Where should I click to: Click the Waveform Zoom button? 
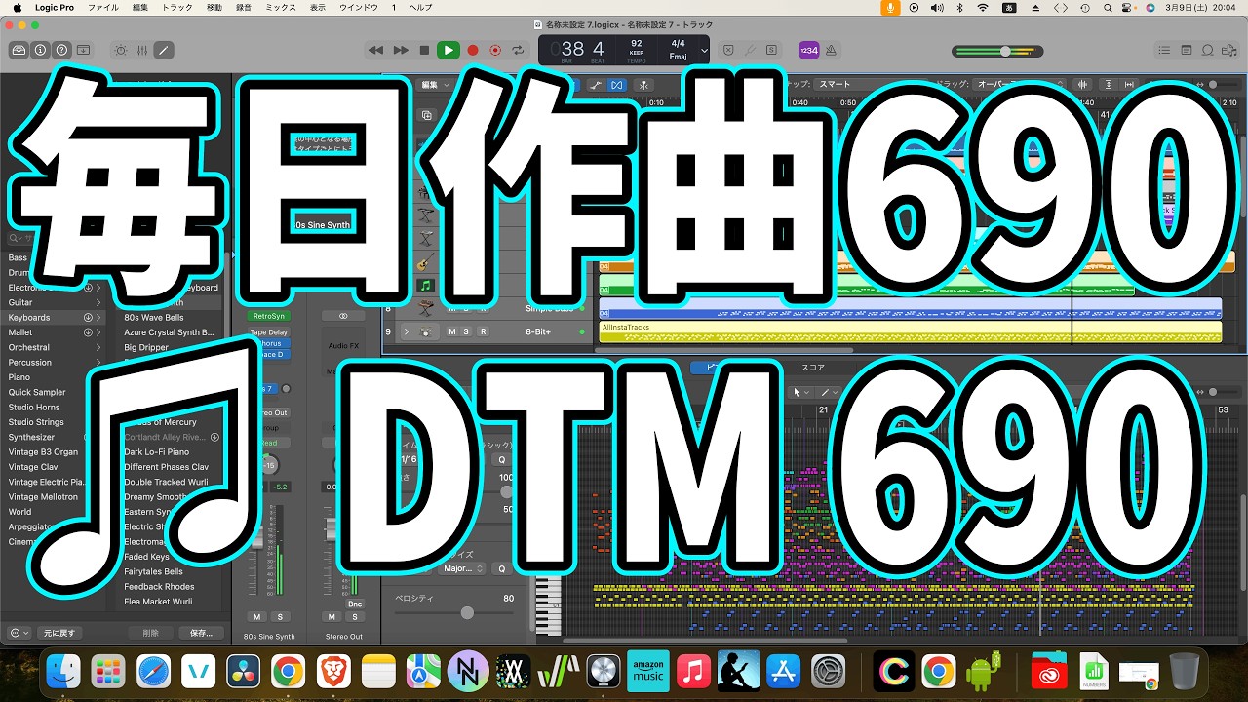pos(1083,85)
